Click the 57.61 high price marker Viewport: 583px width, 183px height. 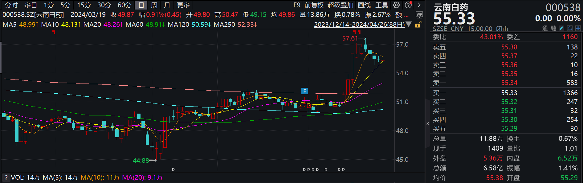coord(350,38)
